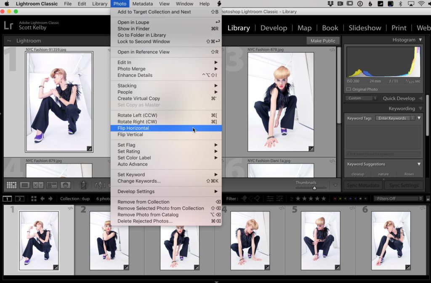This screenshot has height=283, width=431.
Task: Click the filmstrip grid shortcut icon
Action: click(34, 199)
